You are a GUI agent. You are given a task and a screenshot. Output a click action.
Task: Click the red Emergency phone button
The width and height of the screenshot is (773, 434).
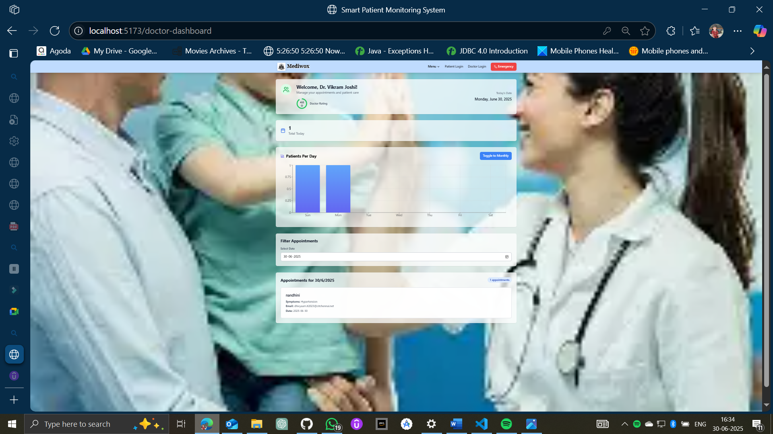[x=503, y=67]
